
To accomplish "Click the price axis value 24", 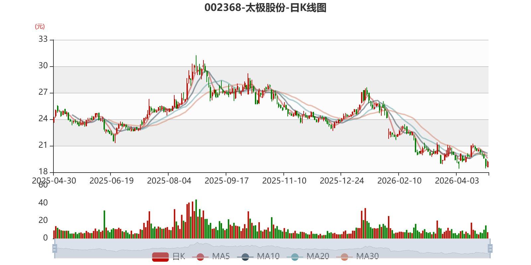I will click(43, 119).
